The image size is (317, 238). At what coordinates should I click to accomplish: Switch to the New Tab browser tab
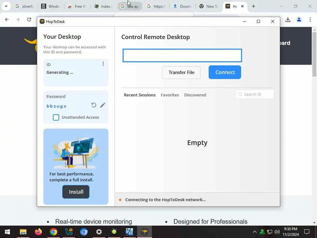[209, 7]
